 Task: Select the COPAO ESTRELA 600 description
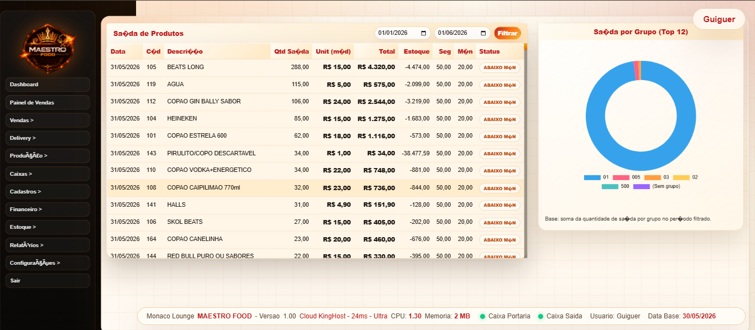tap(197, 135)
